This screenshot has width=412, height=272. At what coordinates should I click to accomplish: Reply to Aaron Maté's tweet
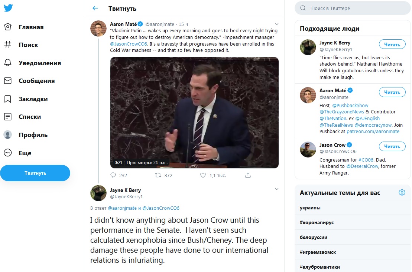(x=113, y=175)
